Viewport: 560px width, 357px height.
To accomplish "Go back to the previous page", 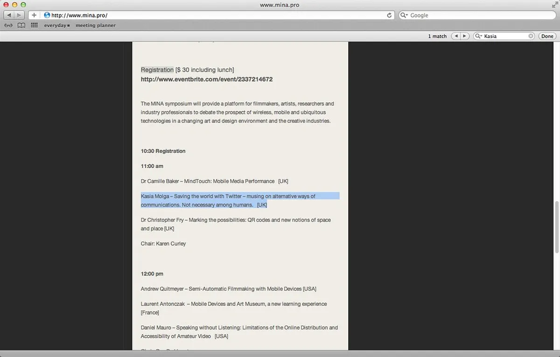I will tap(9, 15).
